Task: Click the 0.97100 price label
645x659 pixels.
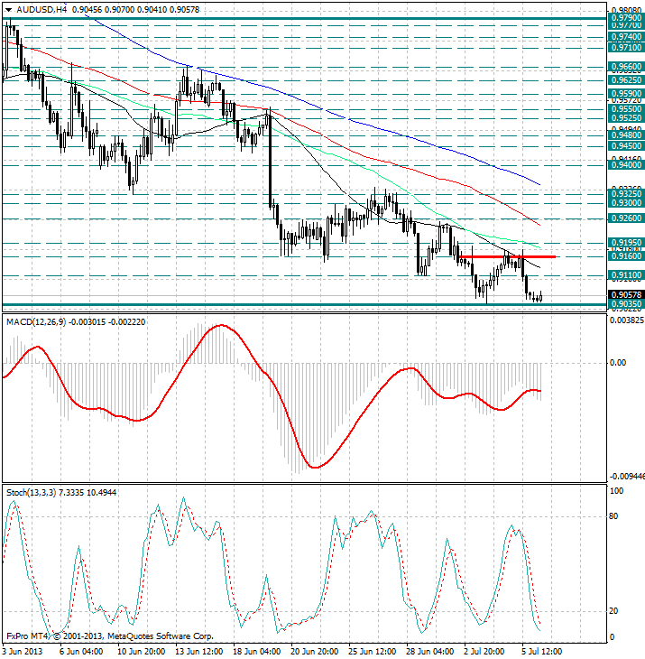Action: tap(626, 48)
